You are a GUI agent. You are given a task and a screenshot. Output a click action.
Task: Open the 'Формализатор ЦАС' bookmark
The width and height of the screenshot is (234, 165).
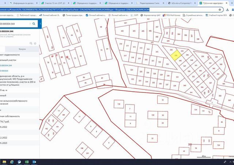[x=150, y=15]
